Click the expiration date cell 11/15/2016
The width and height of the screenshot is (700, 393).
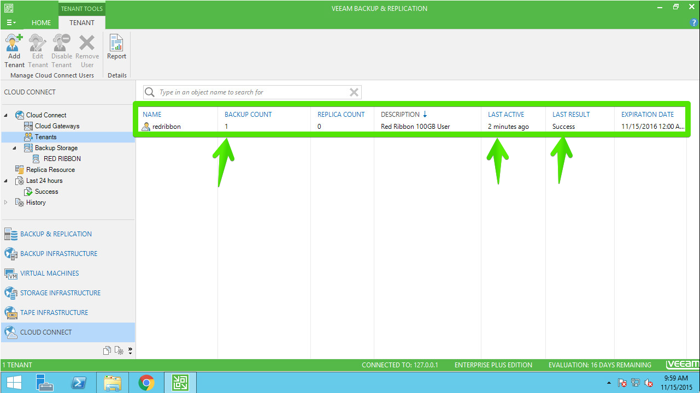[652, 127]
